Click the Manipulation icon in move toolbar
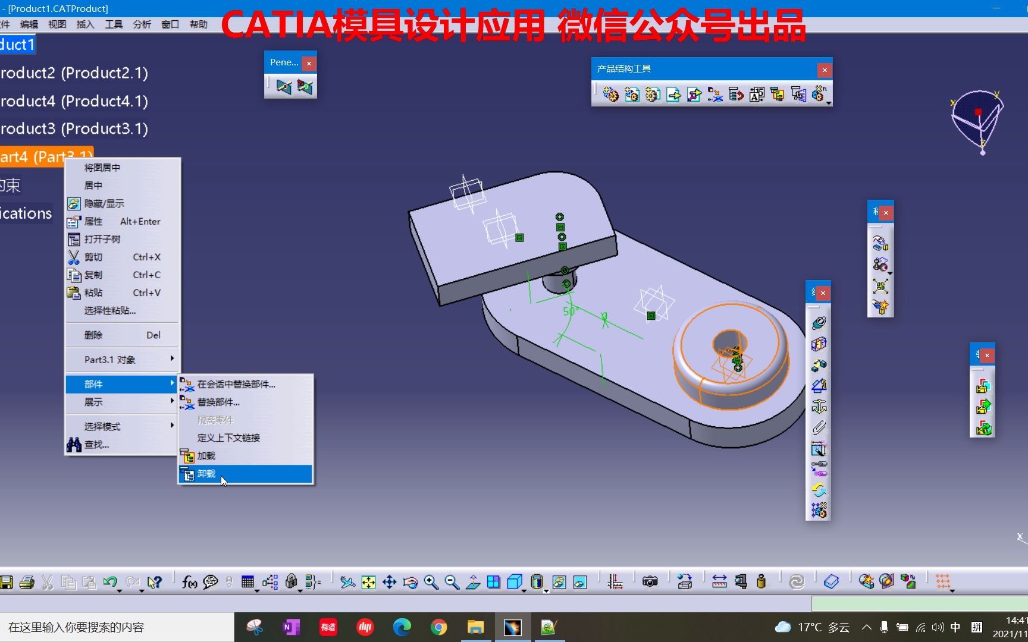This screenshot has height=642, width=1028. 880,243
